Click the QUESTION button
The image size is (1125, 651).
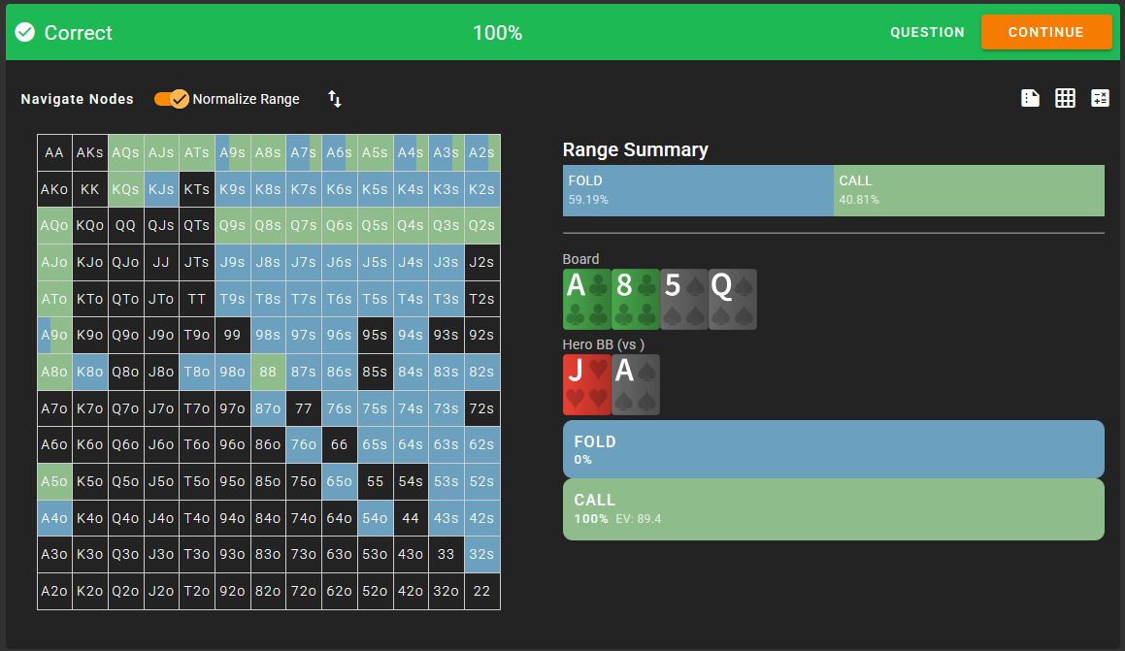click(927, 32)
